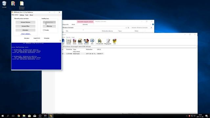Screen dimensions: 210x118
Task: Select the Main window tab in KMSAuto
Action: tap(15, 15)
